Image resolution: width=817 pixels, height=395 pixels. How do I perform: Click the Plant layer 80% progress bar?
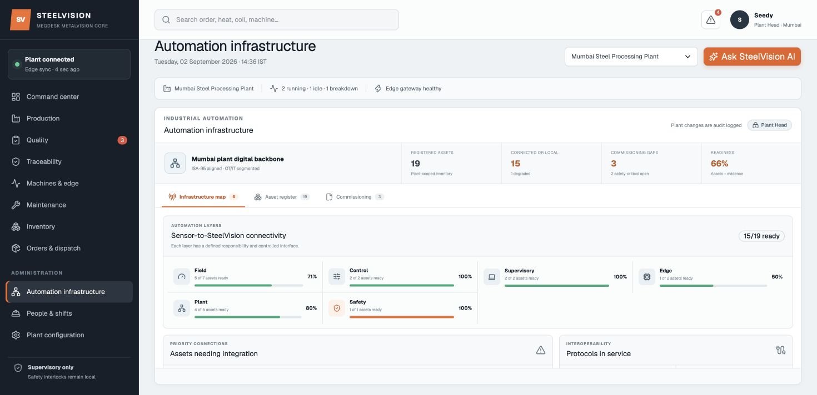click(x=248, y=317)
